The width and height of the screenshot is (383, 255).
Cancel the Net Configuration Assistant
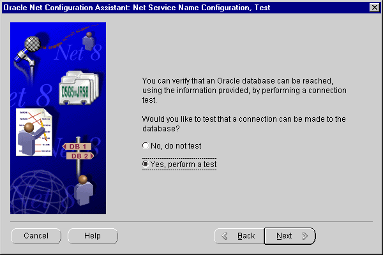pos(36,236)
